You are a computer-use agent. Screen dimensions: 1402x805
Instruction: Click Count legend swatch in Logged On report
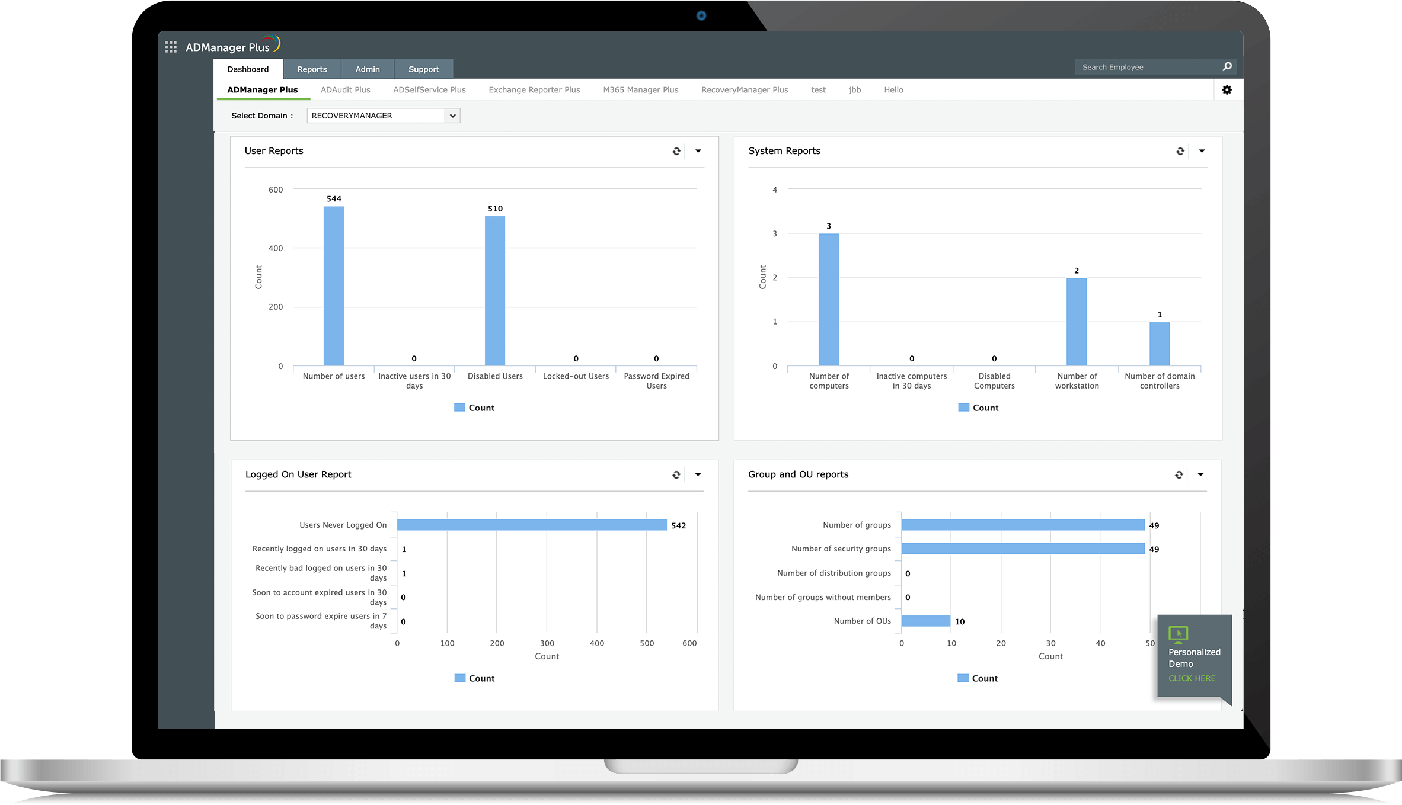(460, 678)
